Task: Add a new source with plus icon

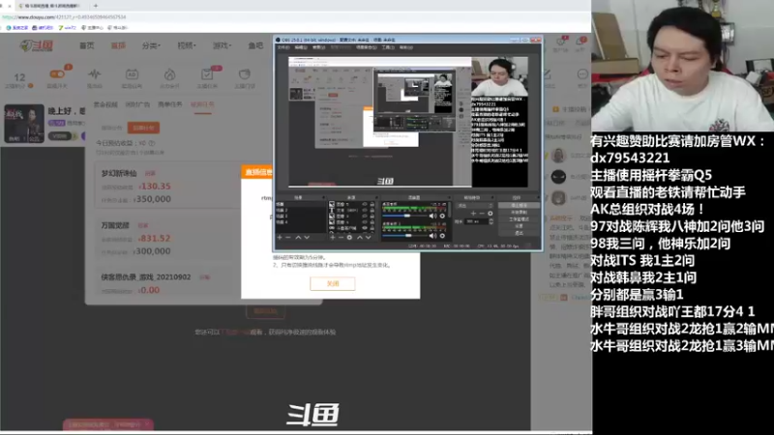Action: click(332, 237)
